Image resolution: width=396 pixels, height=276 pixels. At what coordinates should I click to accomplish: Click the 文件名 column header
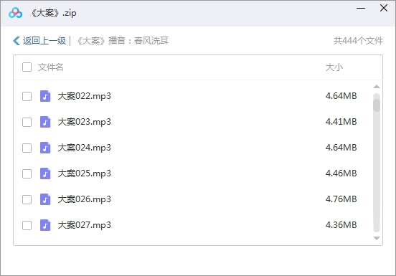click(50, 67)
